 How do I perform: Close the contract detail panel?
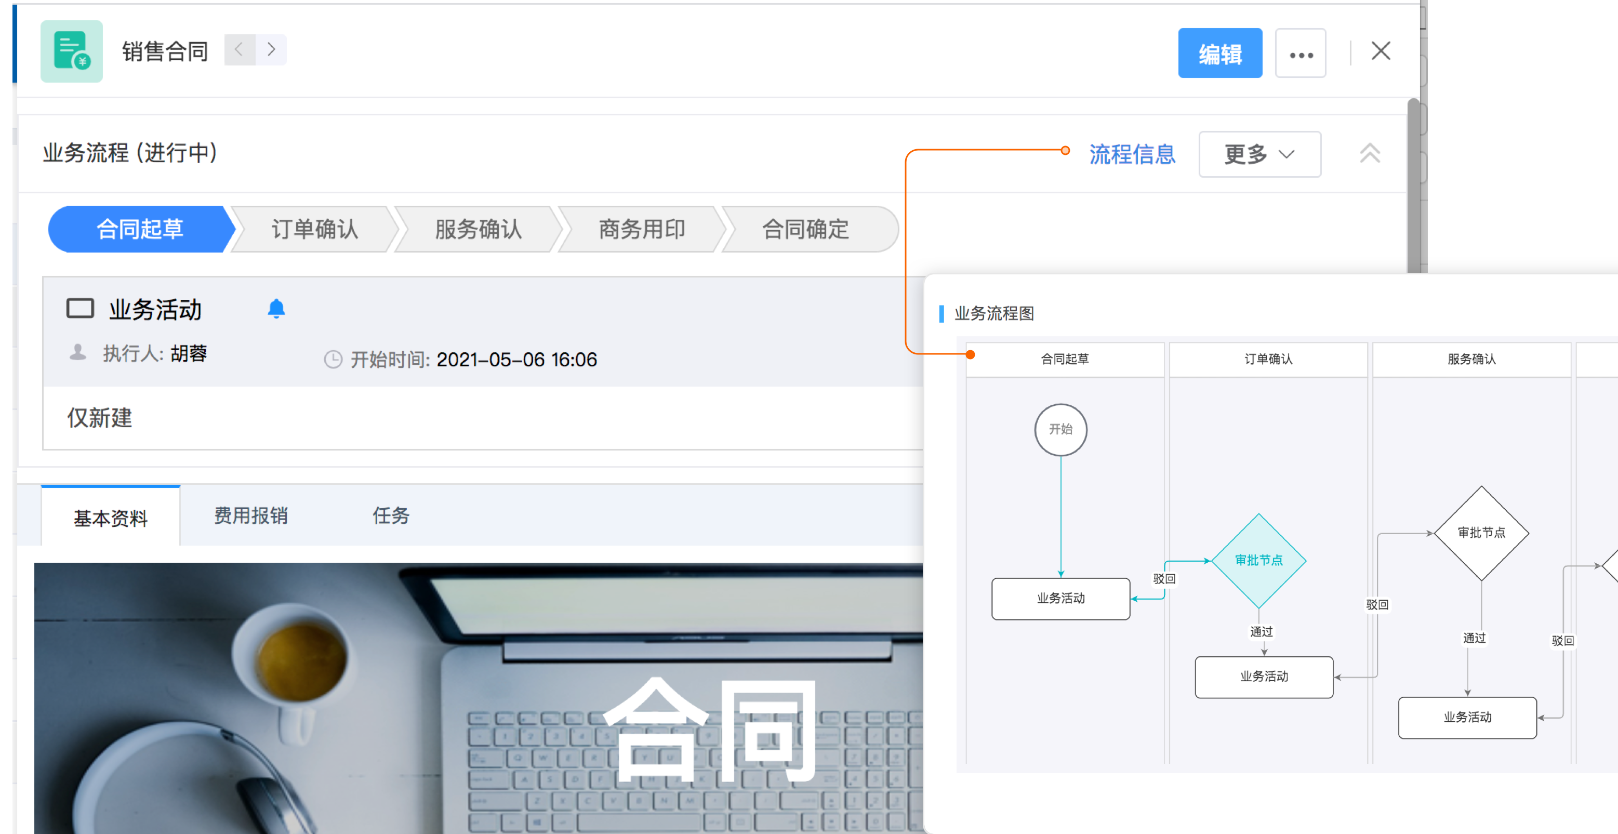1380,51
